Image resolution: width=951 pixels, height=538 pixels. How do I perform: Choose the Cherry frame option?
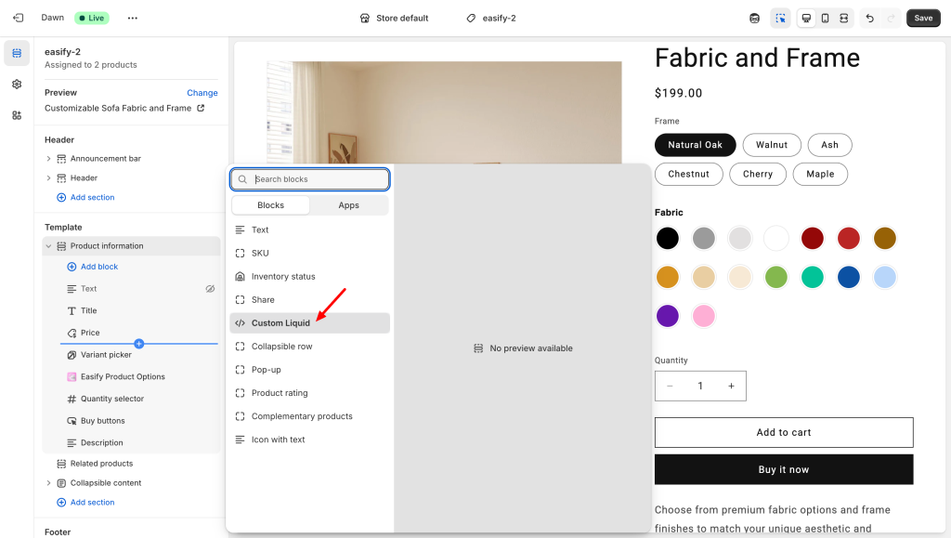[x=757, y=174]
